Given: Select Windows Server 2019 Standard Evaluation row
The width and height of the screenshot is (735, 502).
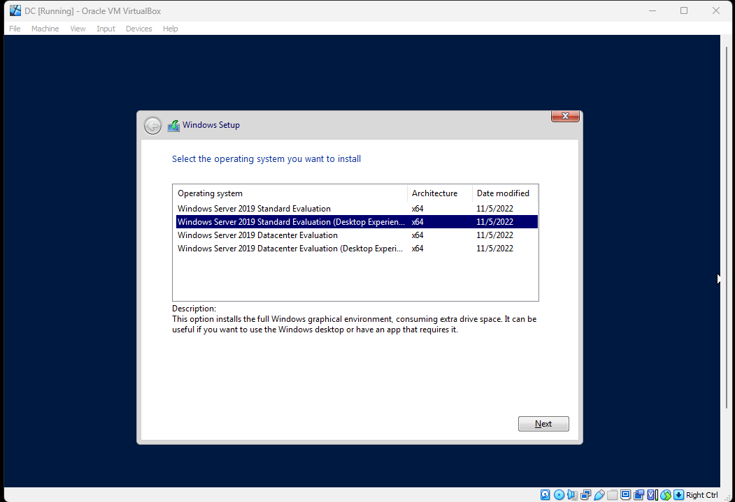Looking at the screenshot, I should pyautogui.click(x=357, y=209).
